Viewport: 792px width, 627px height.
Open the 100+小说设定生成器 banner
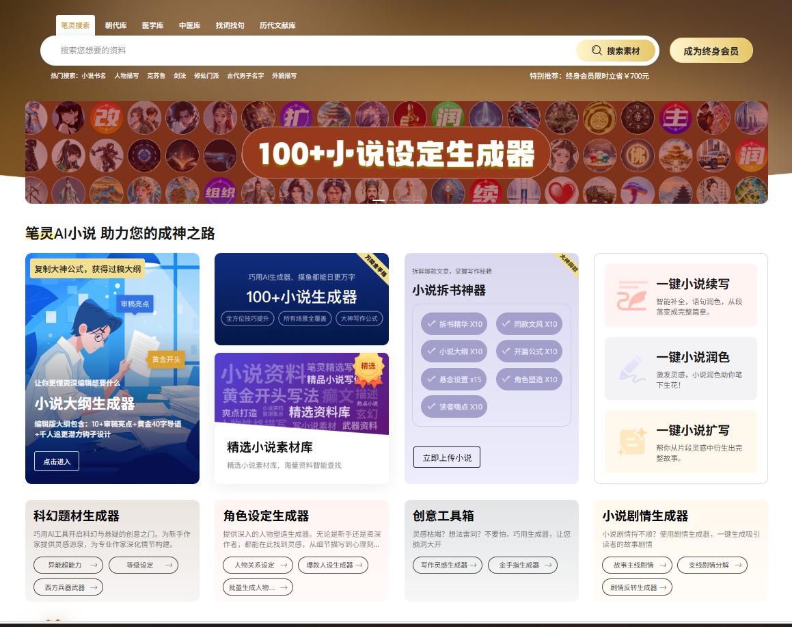tap(396, 152)
